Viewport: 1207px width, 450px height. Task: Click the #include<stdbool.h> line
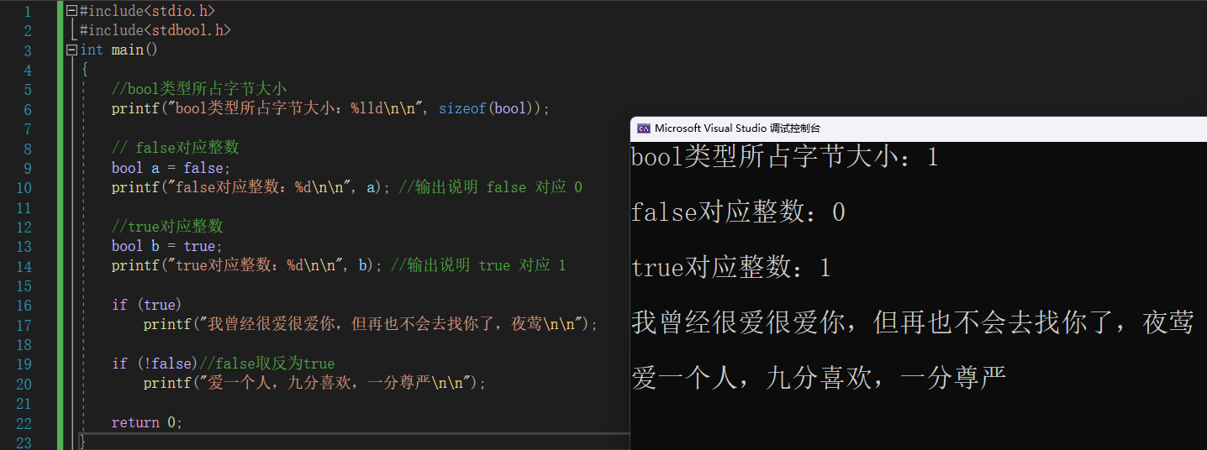tap(155, 30)
